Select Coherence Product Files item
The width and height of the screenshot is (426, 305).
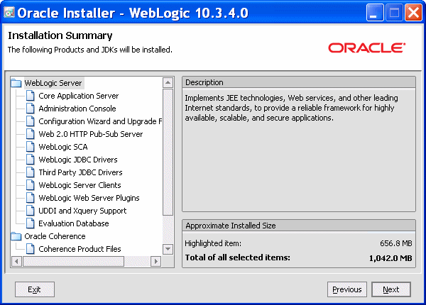(x=80, y=249)
